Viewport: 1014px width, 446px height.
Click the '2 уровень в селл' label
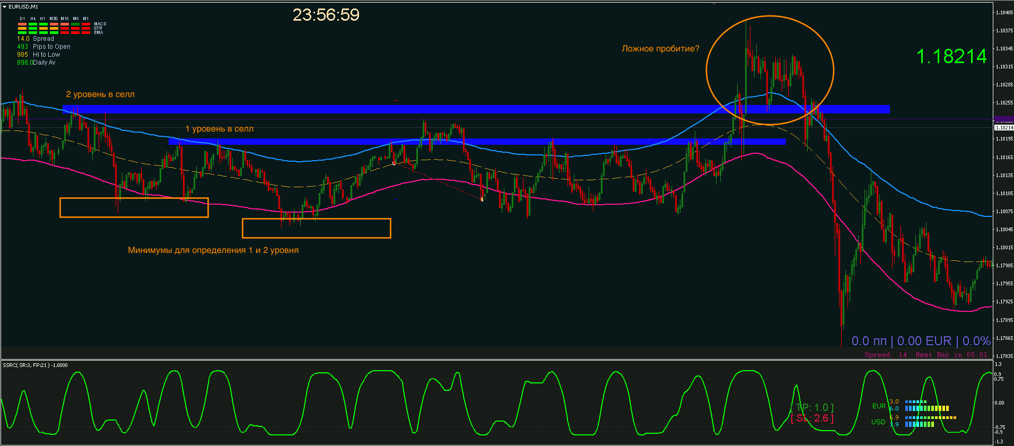click(x=100, y=94)
